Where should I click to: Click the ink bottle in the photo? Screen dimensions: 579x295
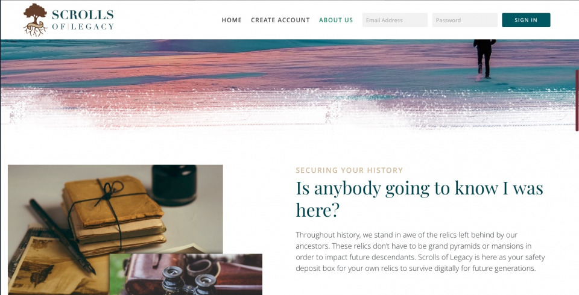(x=174, y=185)
